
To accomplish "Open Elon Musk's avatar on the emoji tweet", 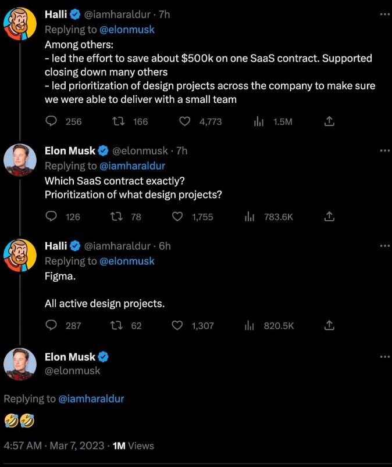I will 21,365.
